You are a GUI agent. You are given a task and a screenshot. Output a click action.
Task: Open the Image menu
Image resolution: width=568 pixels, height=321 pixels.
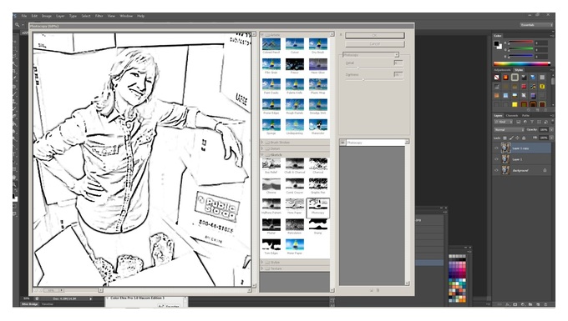[x=47, y=16]
